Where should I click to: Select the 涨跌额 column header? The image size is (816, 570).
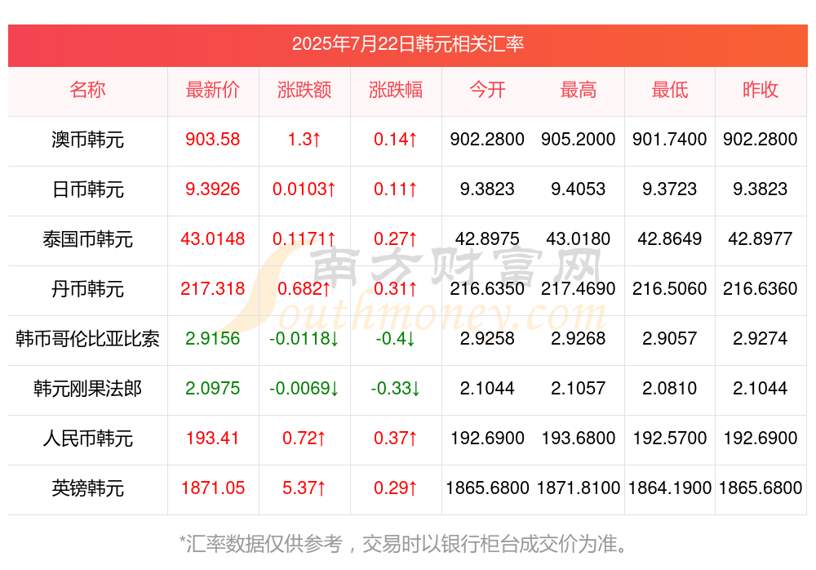(x=304, y=90)
